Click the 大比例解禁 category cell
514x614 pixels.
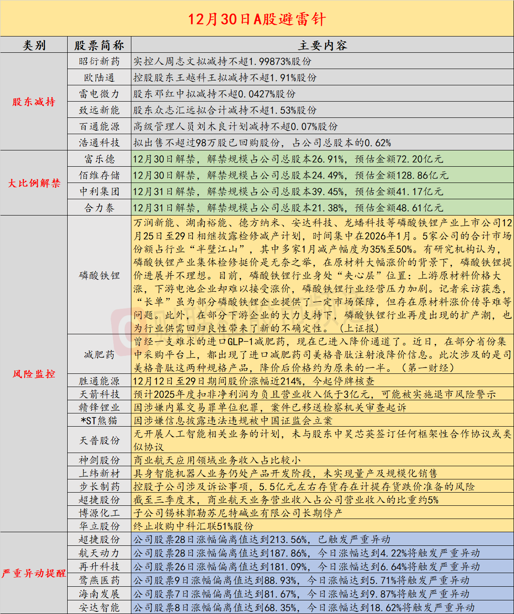[34, 183]
